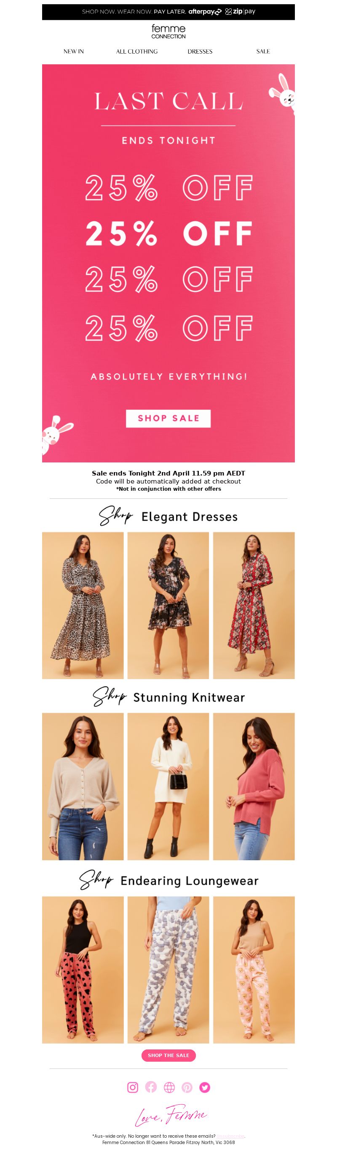Open the SALE menu link
337x1166 pixels.
(x=263, y=52)
